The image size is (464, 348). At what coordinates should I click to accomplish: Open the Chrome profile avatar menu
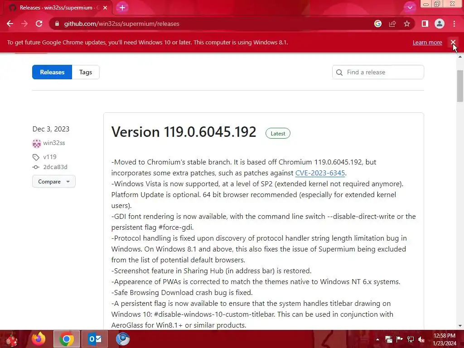pos(440,24)
